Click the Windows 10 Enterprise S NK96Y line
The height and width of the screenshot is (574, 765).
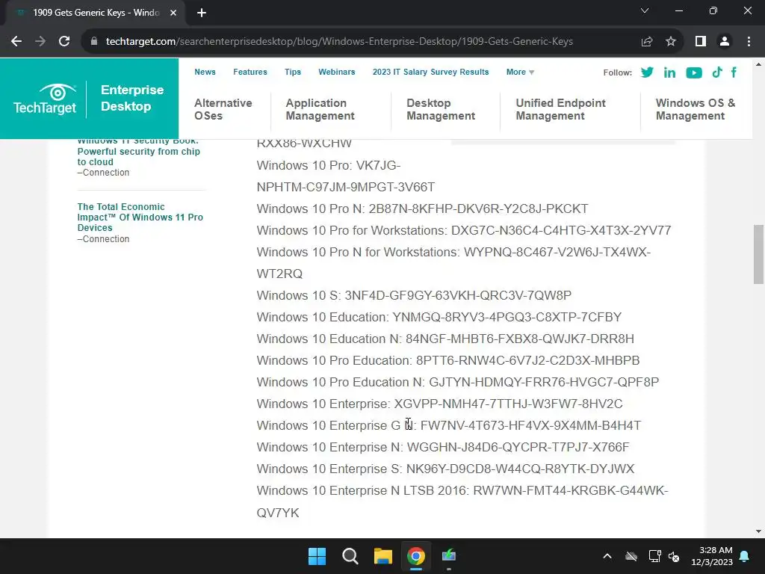(445, 469)
